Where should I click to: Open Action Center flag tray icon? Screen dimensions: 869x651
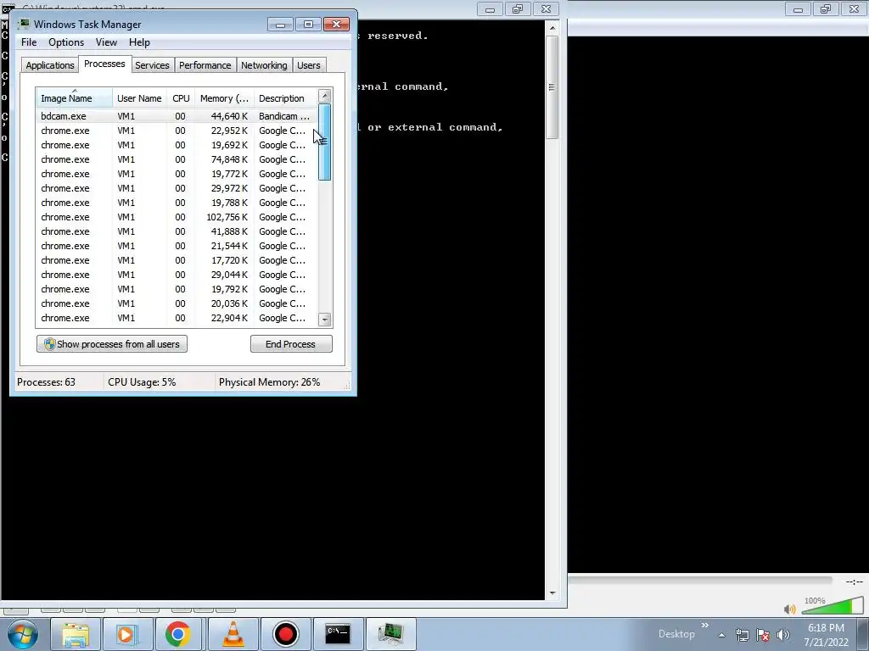763,635
